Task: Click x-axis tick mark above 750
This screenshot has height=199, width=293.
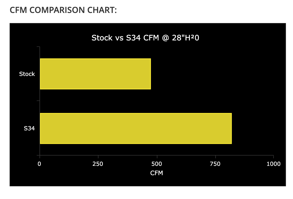Action: (215, 157)
